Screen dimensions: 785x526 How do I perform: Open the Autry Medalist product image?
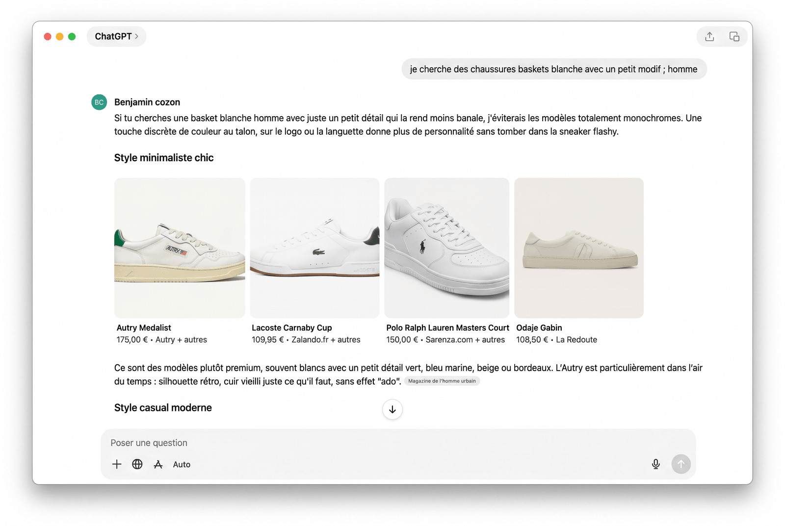tap(180, 248)
